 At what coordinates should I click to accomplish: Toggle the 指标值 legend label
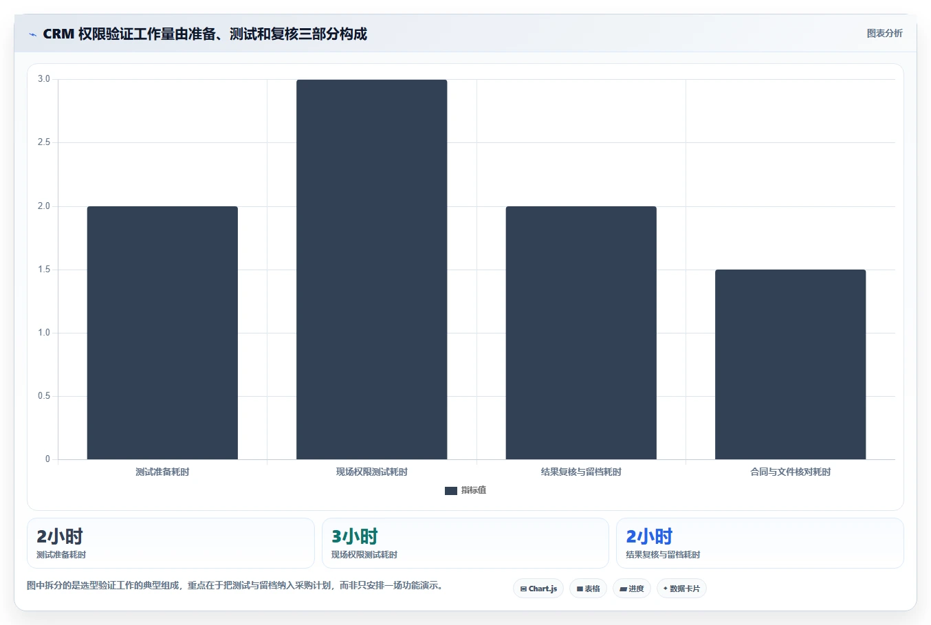click(x=474, y=490)
